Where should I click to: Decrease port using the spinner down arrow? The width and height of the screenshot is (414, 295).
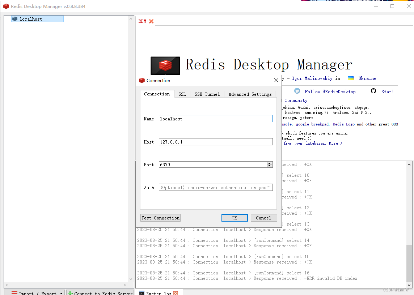click(270, 166)
